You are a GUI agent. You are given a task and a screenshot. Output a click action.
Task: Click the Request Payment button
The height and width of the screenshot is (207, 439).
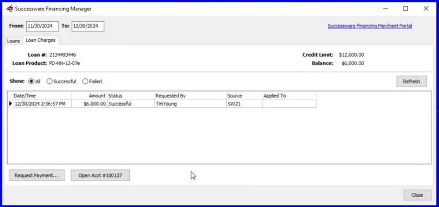(x=37, y=175)
